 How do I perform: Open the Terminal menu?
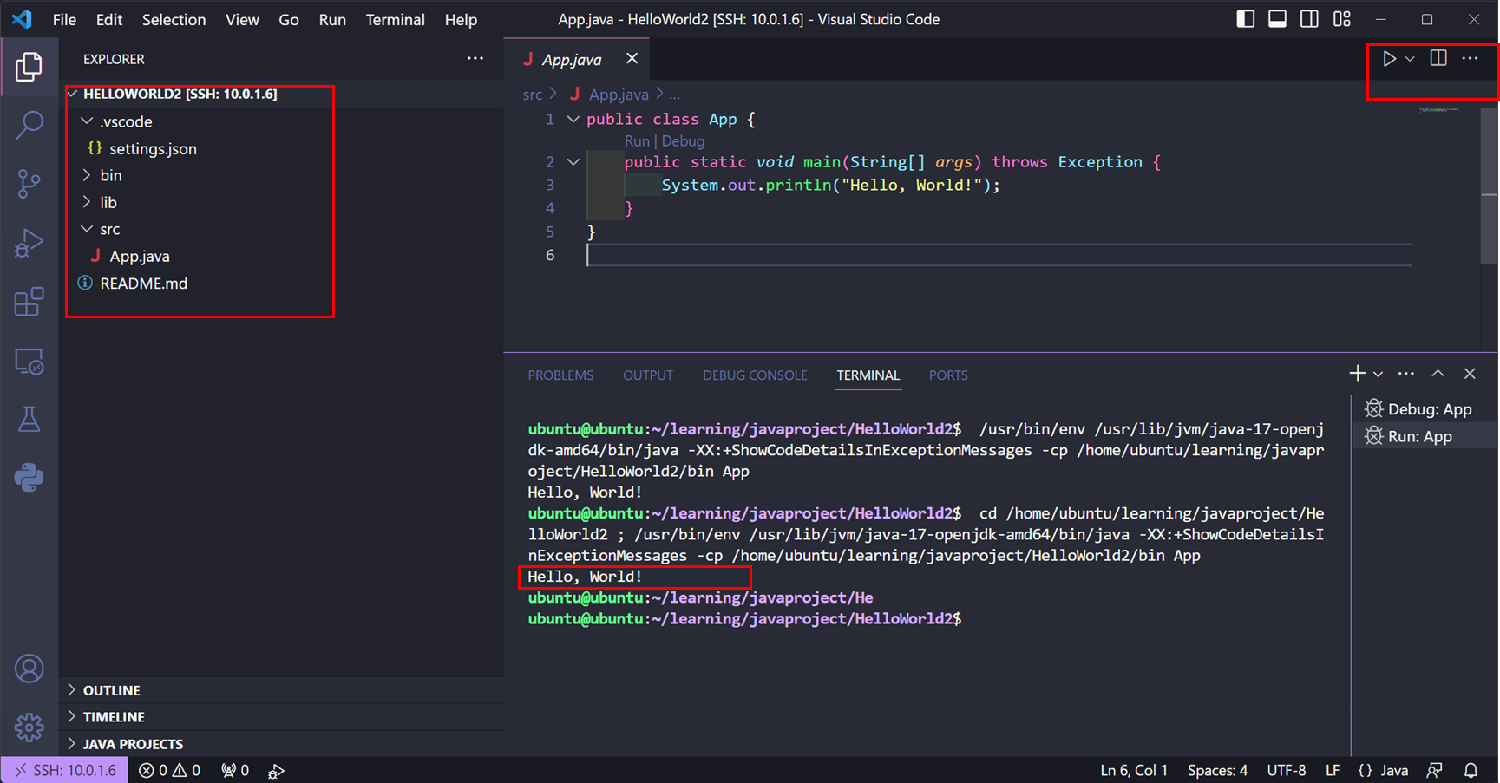click(395, 19)
